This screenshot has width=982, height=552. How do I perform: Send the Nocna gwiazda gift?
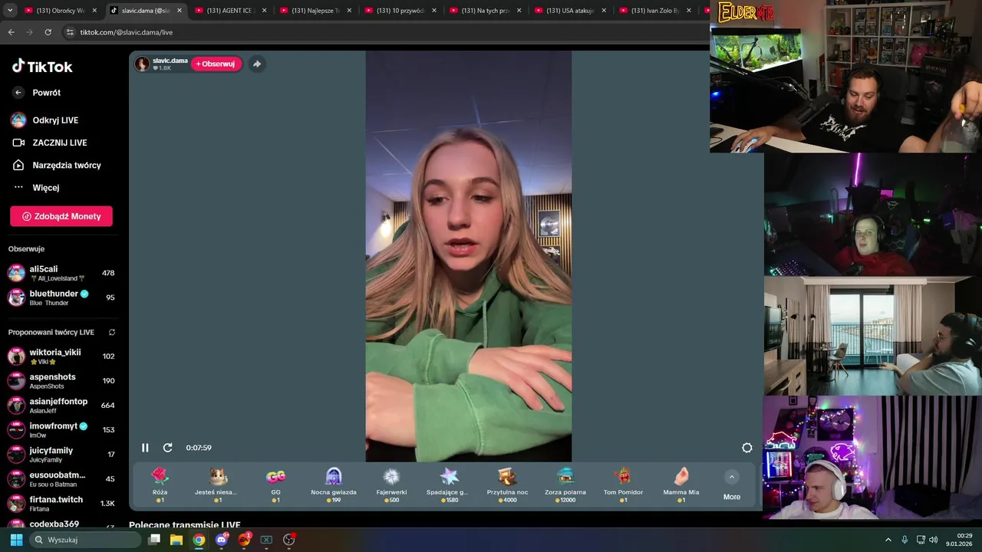tap(334, 485)
